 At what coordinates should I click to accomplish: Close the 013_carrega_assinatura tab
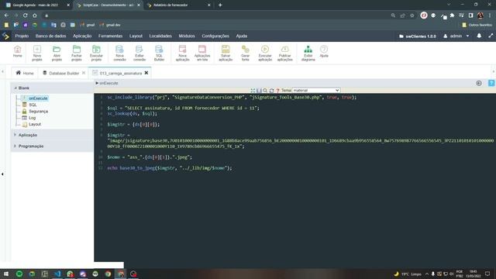click(146, 73)
